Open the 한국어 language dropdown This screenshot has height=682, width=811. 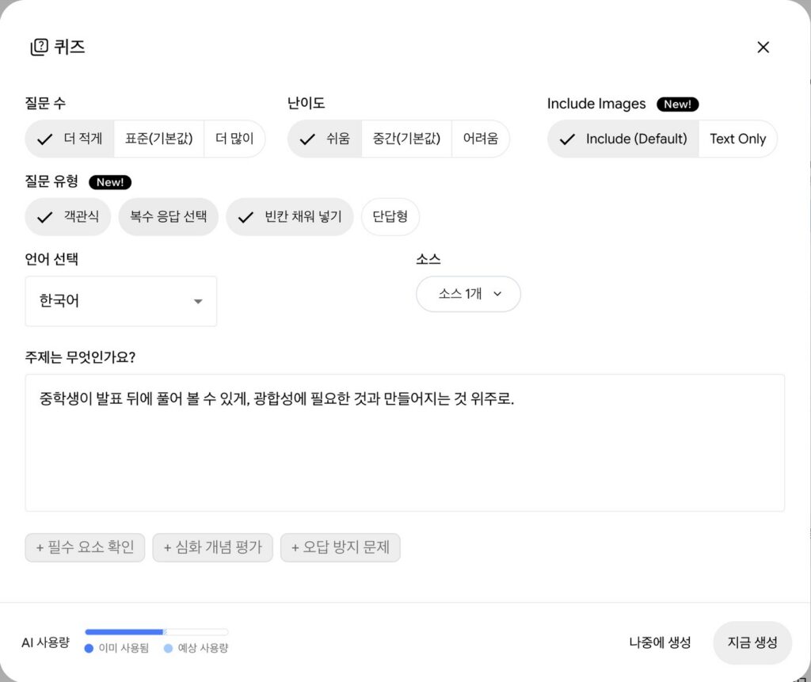click(121, 301)
